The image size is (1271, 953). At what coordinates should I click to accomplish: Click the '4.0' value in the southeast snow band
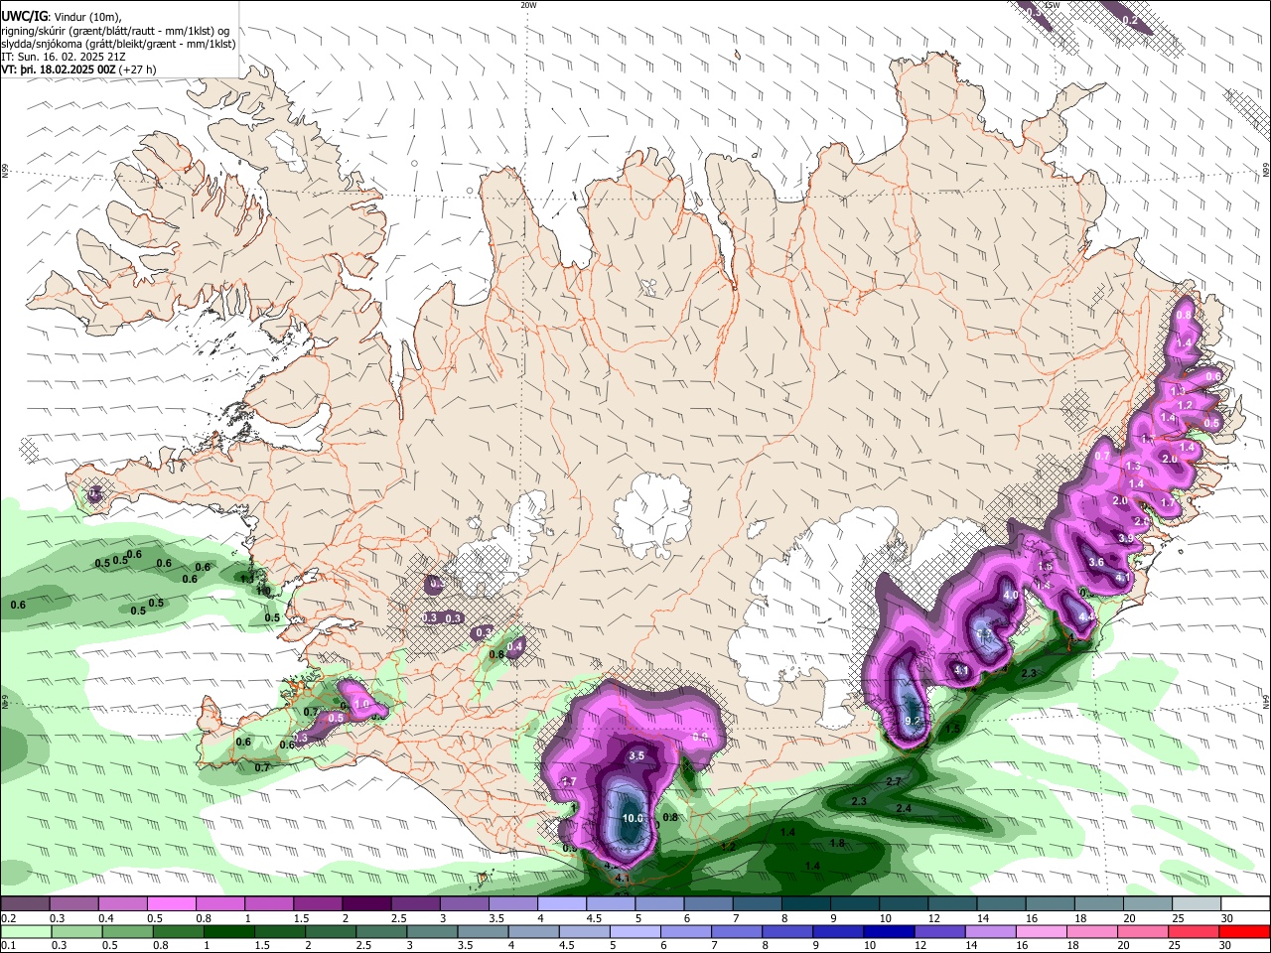(1011, 595)
